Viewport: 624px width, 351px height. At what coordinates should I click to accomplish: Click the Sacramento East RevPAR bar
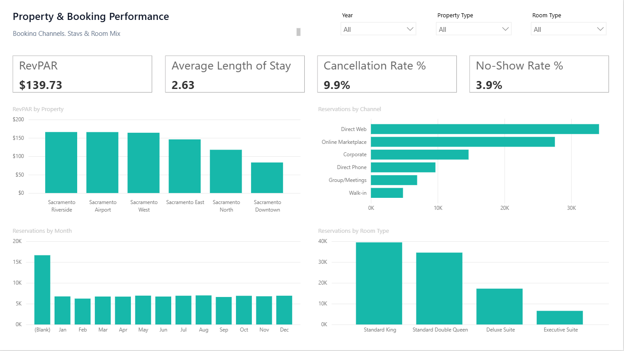[185, 166]
